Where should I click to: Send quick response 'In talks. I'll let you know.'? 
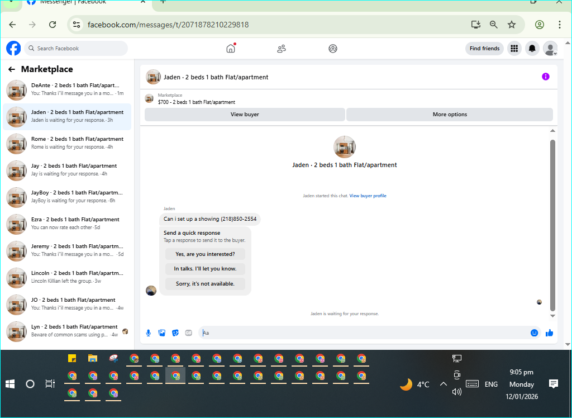[205, 269]
